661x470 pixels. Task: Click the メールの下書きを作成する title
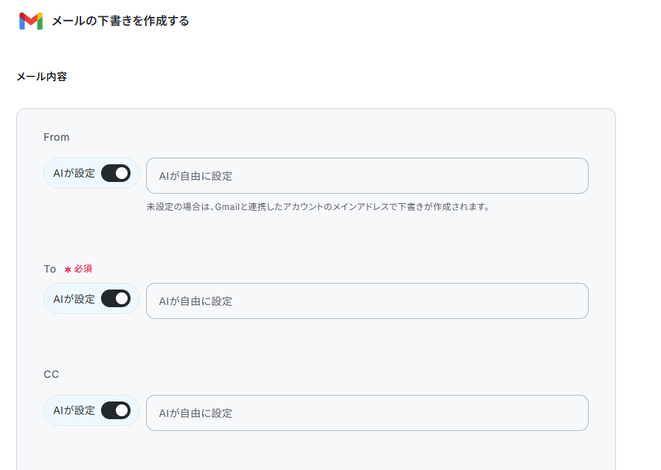coord(120,21)
